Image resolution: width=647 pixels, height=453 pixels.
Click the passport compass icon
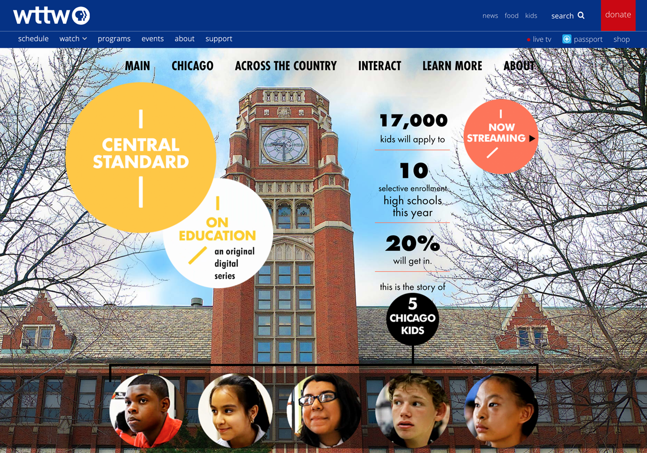(567, 39)
